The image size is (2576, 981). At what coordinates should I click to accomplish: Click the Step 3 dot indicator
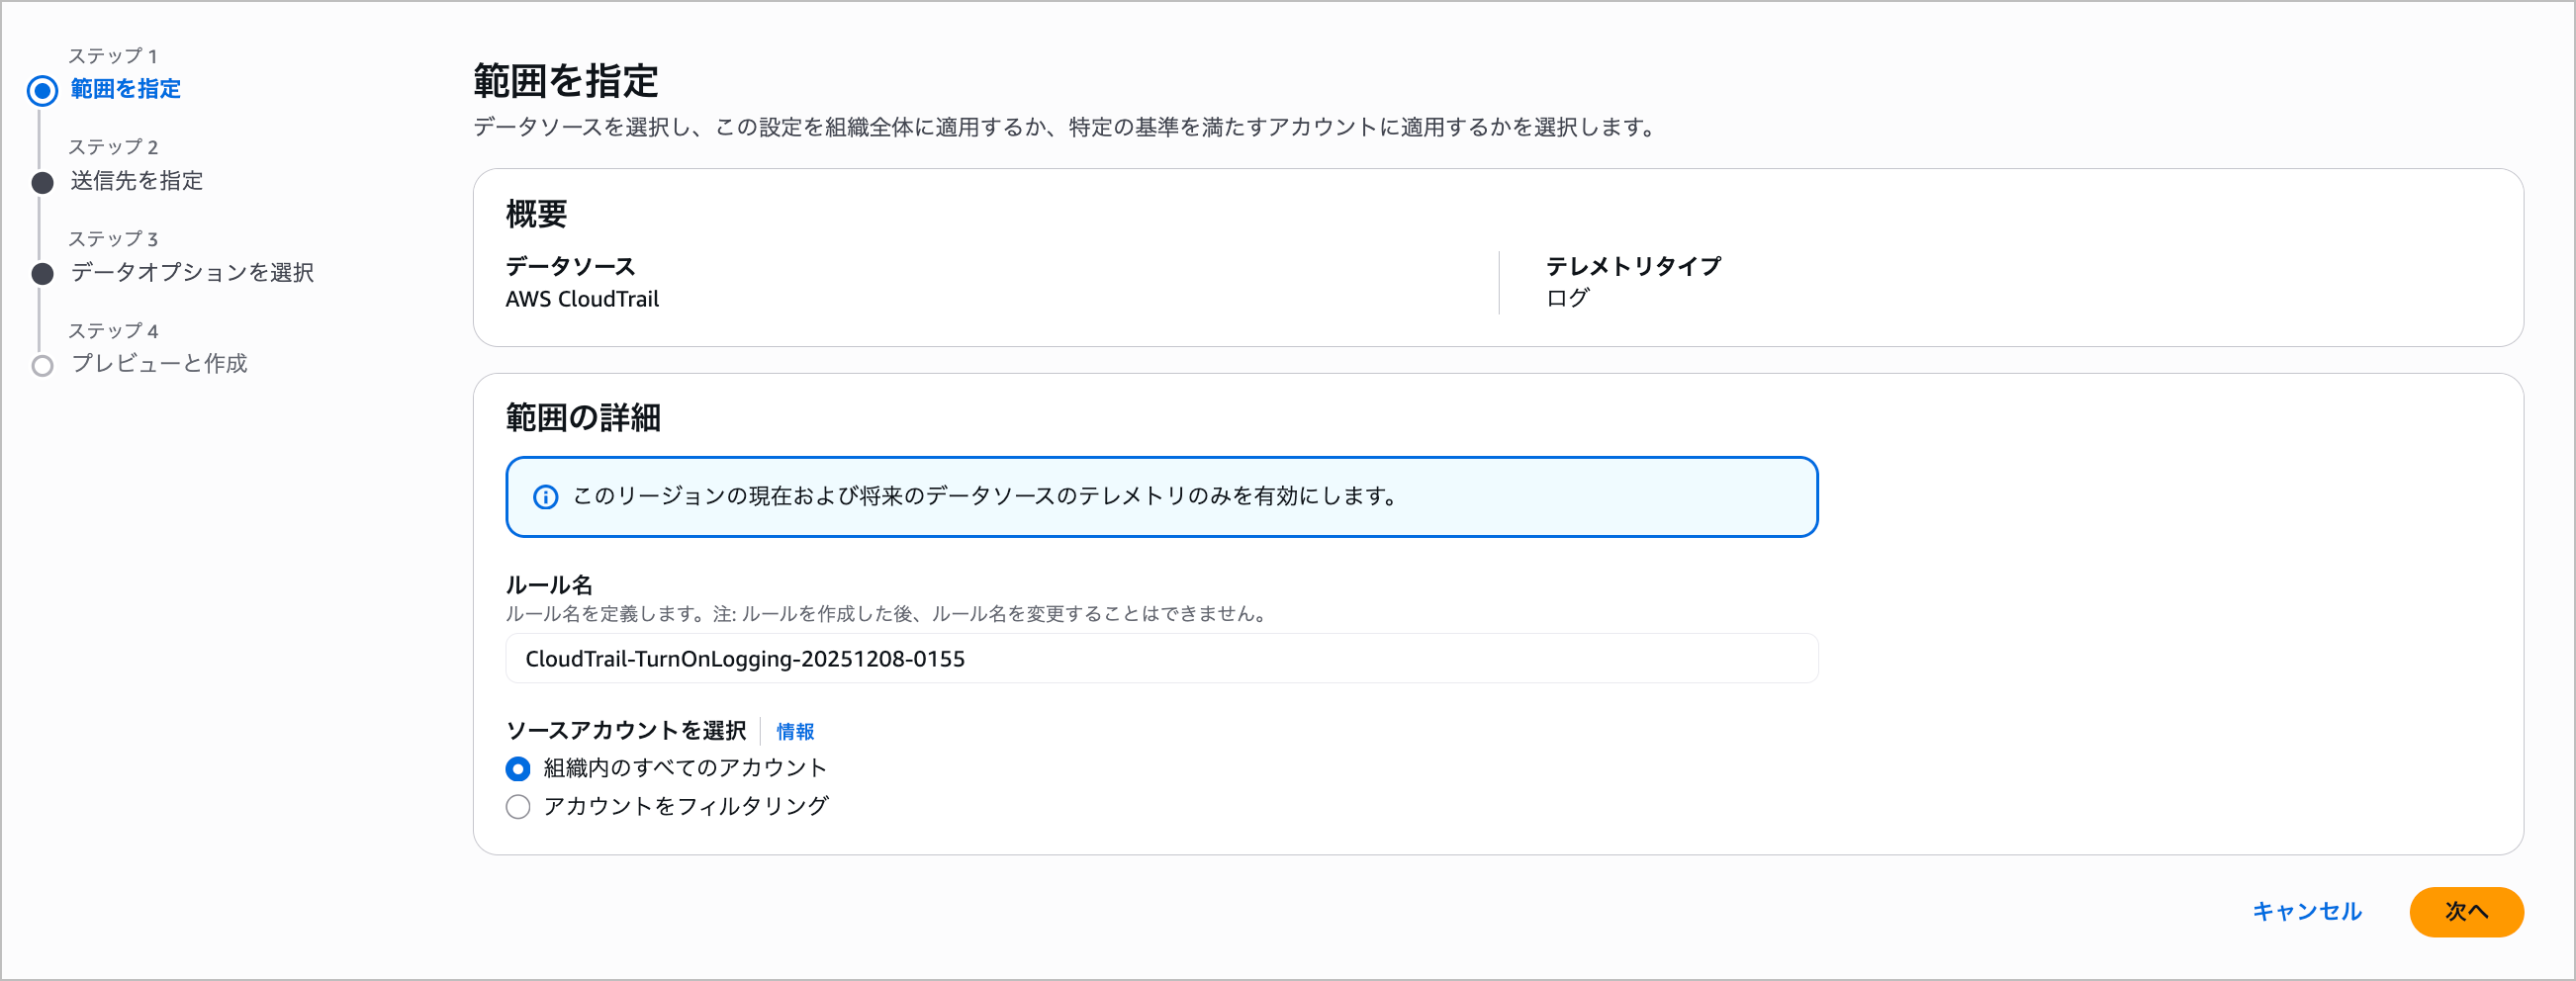[x=42, y=274]
